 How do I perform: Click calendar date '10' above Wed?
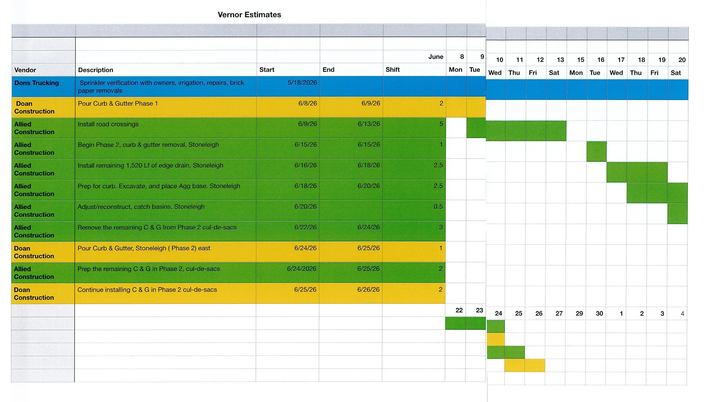tap(500, 60)
